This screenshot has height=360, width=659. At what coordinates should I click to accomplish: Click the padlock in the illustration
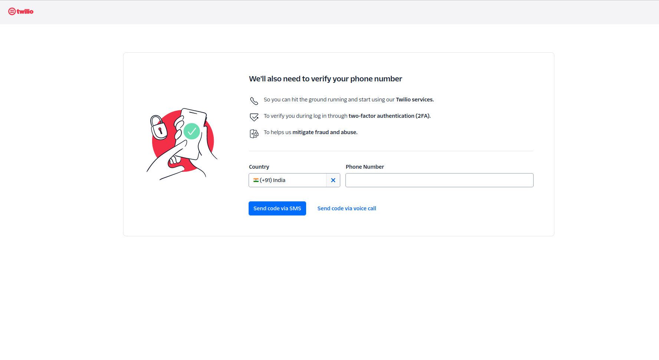tap(159, 127)
